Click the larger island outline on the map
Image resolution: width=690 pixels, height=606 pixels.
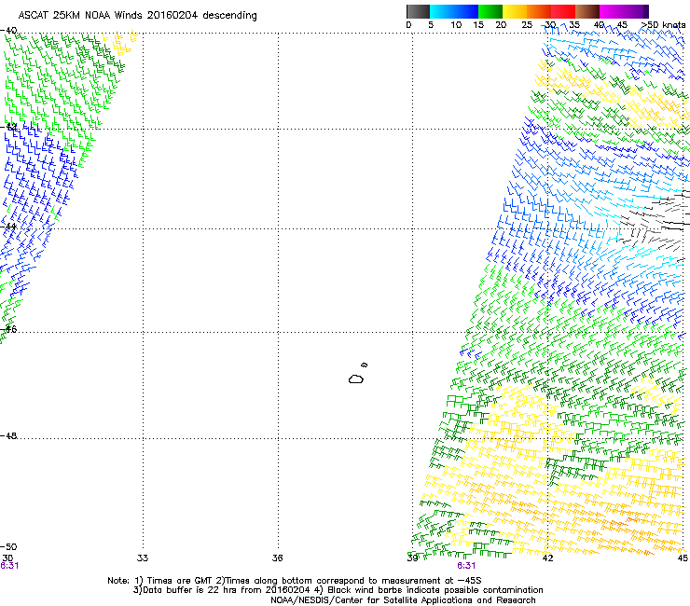[356, 379]
